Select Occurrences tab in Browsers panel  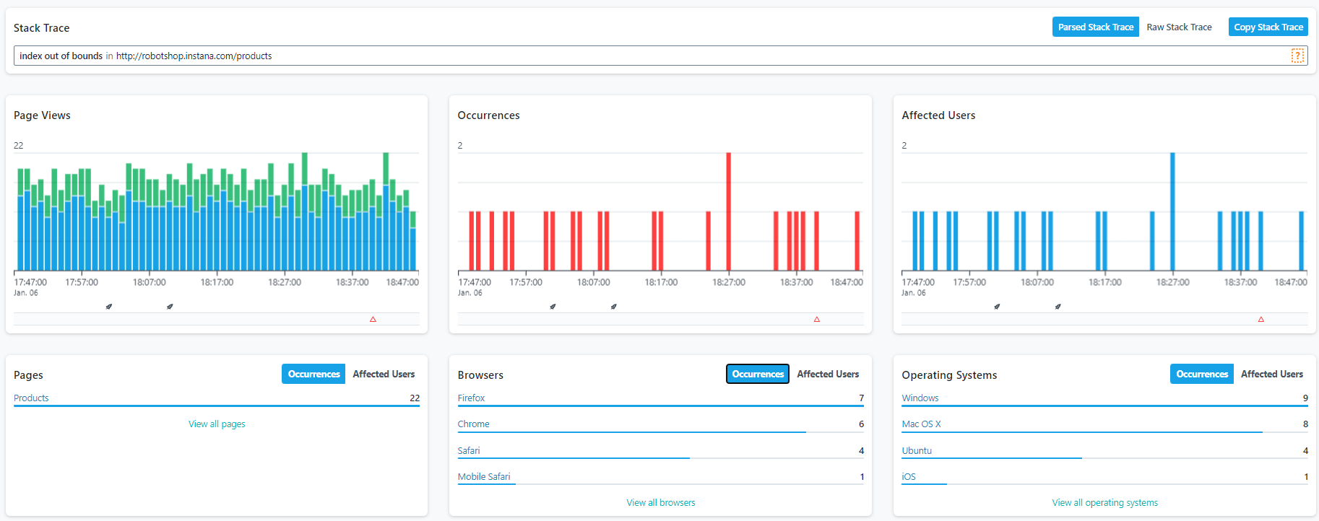[757, 374]
